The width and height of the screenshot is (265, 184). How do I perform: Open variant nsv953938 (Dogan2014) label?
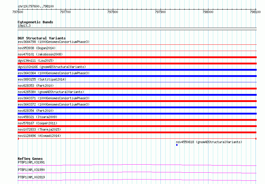coord(37,48)
